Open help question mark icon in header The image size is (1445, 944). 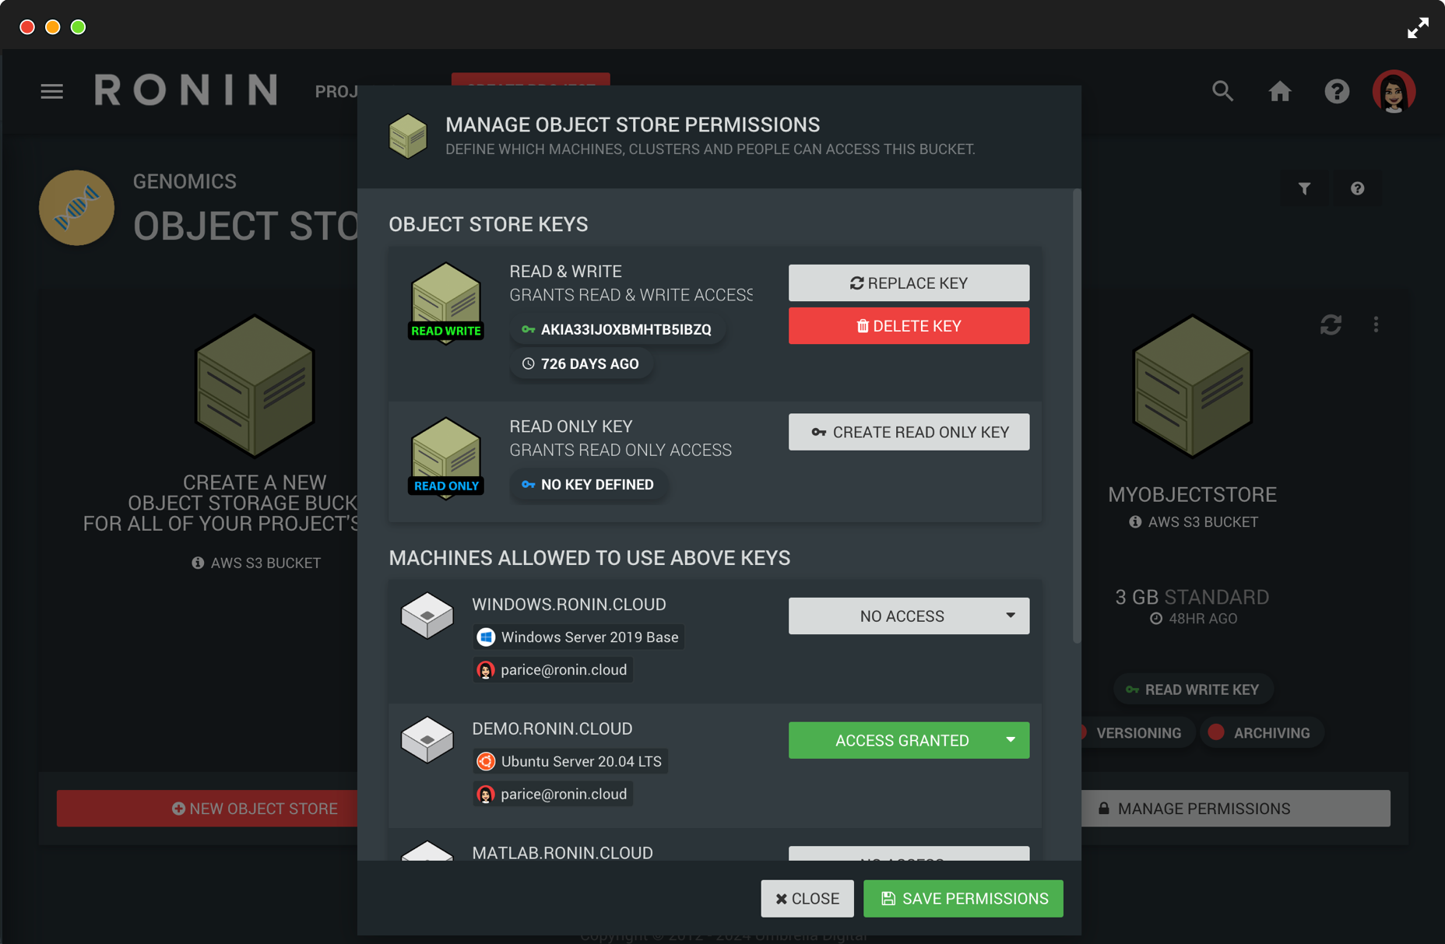click(1337, 92)
